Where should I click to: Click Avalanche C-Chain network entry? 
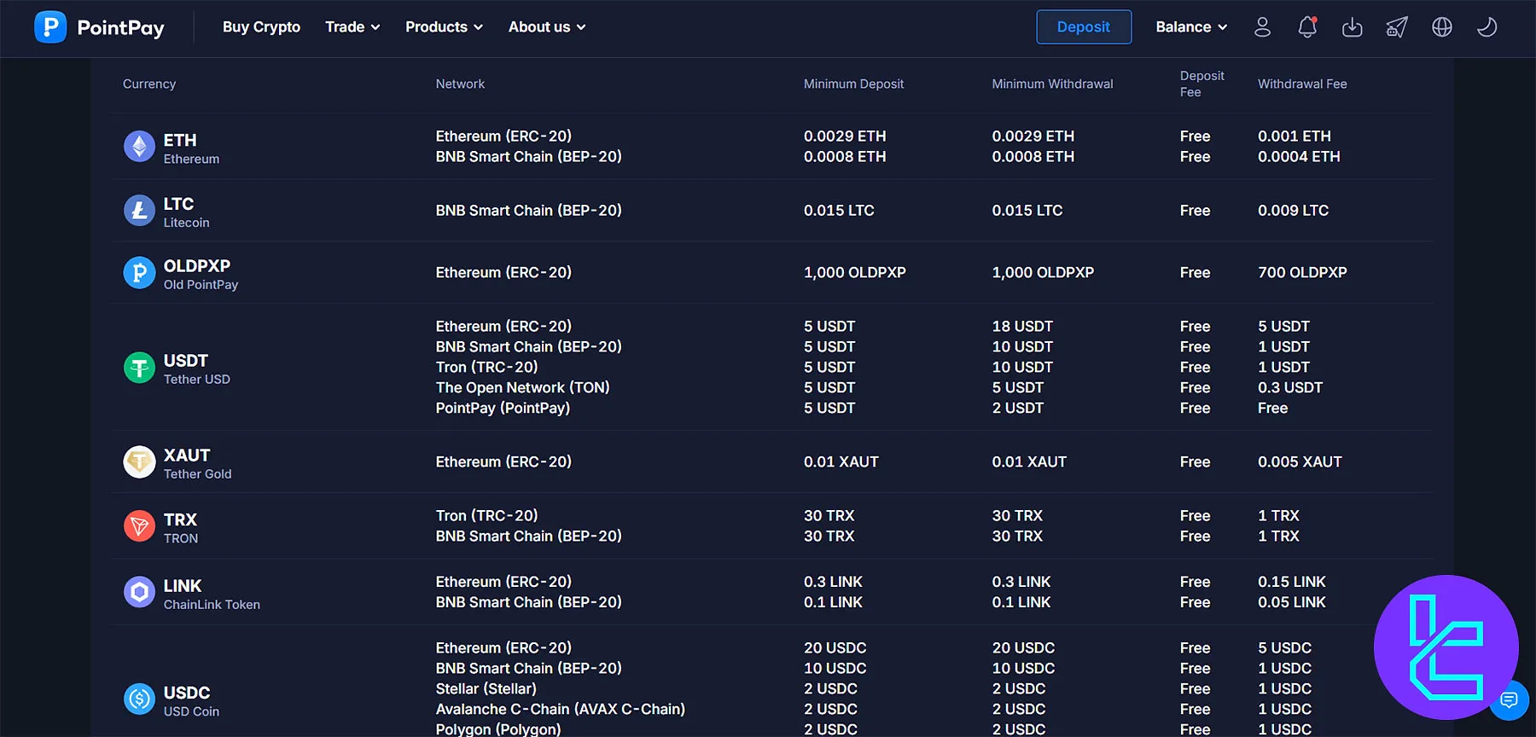click(x=560, y=709)
